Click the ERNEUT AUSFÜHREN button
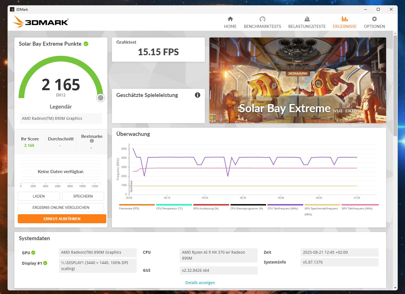 pyautogui.click(x=62, y=219)
